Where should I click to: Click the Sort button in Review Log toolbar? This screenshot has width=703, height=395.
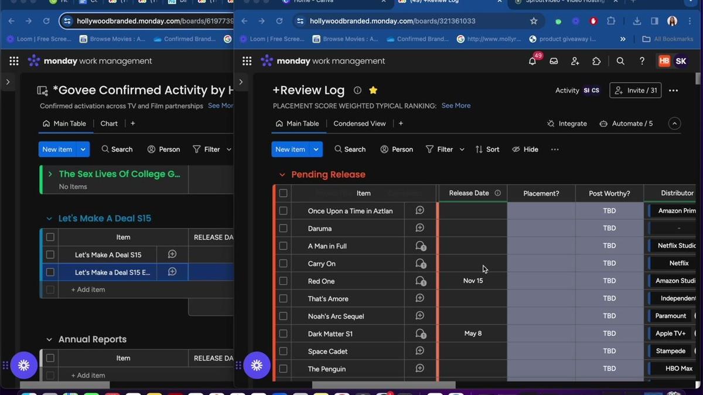(487, 149)
